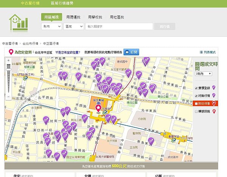The image size is (227, 177).
Task: Focus the 輸入關鍵字 search field
Action: [x=119, y=26]
